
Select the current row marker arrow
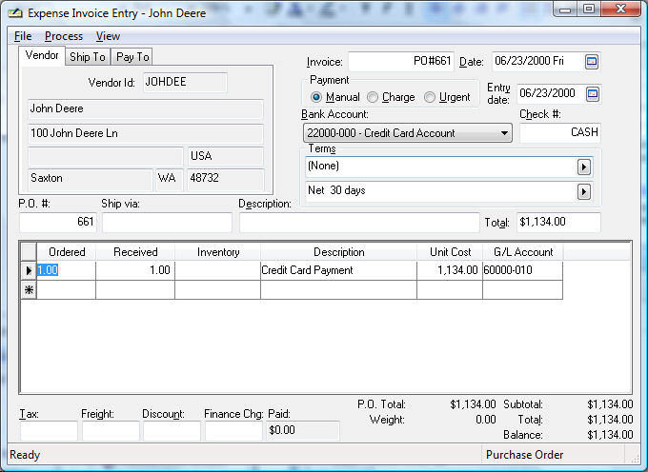pyautogui.click(x=29, y=270)
